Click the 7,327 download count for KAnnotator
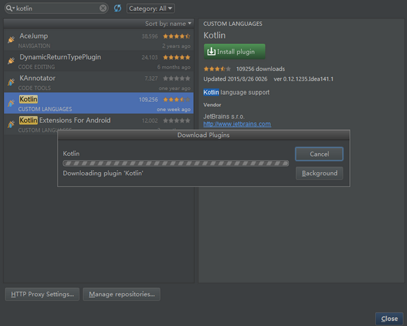The width and height of the screenshot is (407, 326). (x=151, y=79)
